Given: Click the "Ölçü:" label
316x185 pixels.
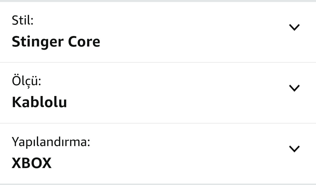Looking at the screenshot, I should tap(26, 81).
